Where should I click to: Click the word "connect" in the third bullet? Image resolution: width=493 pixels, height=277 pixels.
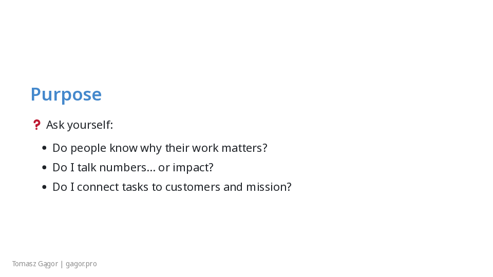98,187
